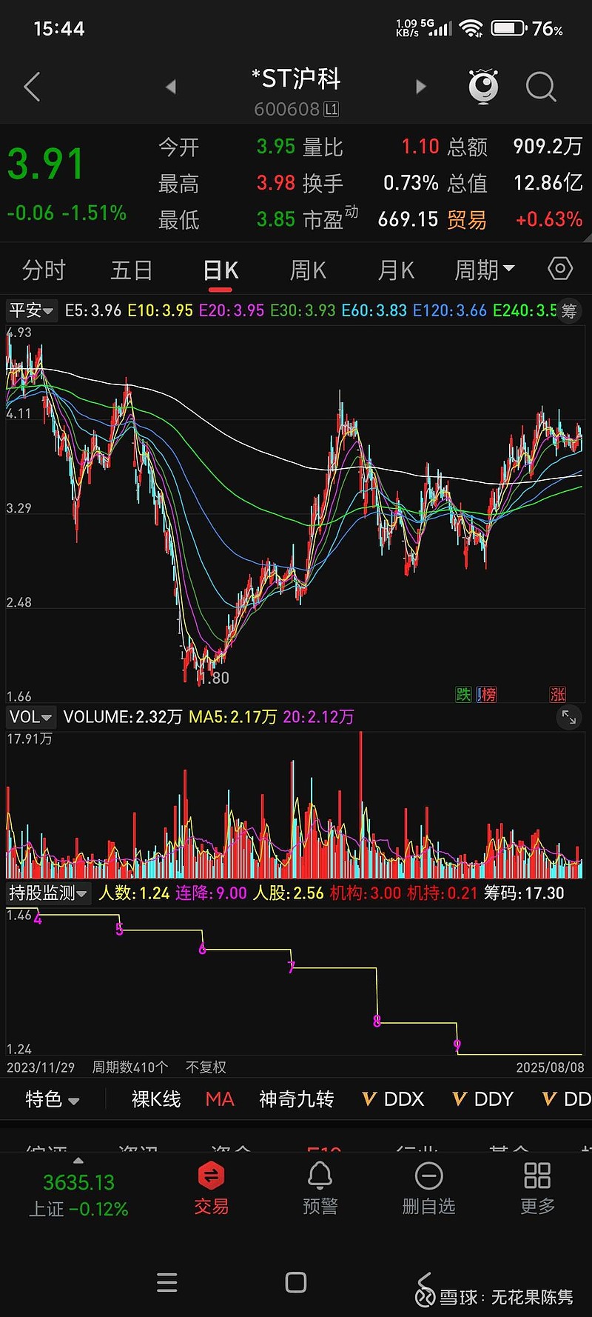Tap the 榜 marker on chart

[487, 694]
